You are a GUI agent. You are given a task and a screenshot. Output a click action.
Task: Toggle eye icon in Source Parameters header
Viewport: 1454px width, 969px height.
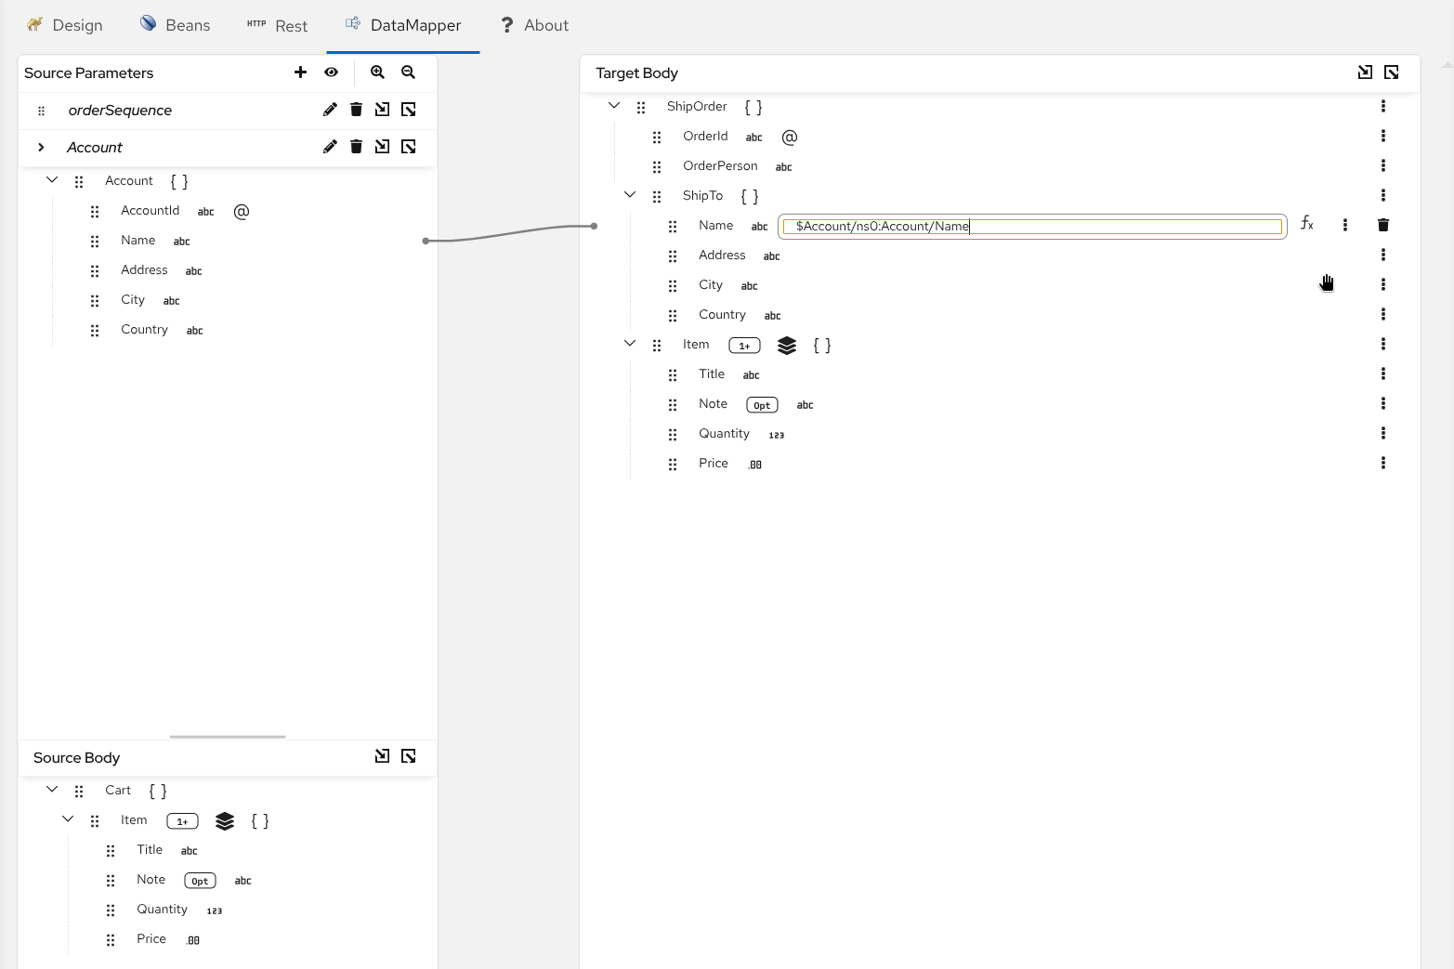[x=331, y=72]
